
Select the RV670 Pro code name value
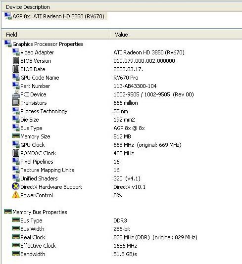coord(126,78)
